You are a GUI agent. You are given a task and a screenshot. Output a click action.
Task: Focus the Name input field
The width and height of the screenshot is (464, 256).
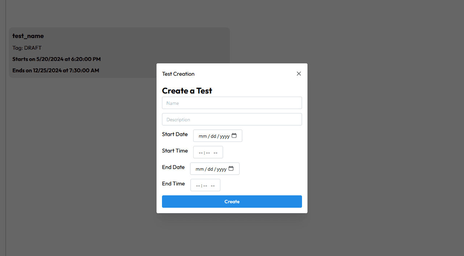(232, 103)
